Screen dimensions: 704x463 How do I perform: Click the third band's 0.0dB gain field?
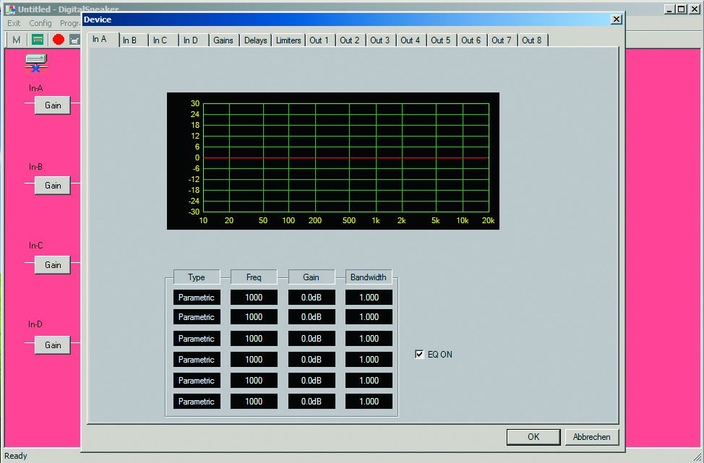click(312, 339)
